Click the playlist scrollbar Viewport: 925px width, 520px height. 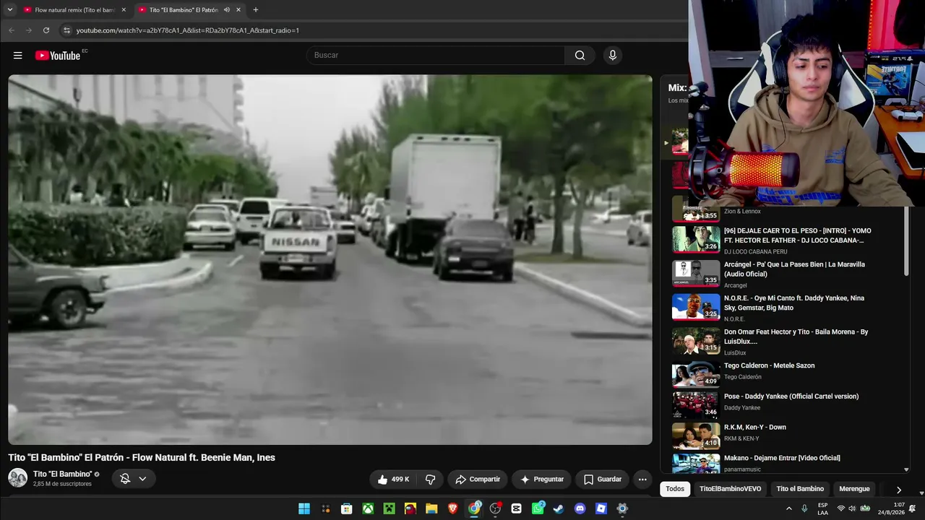coord(906,240)
